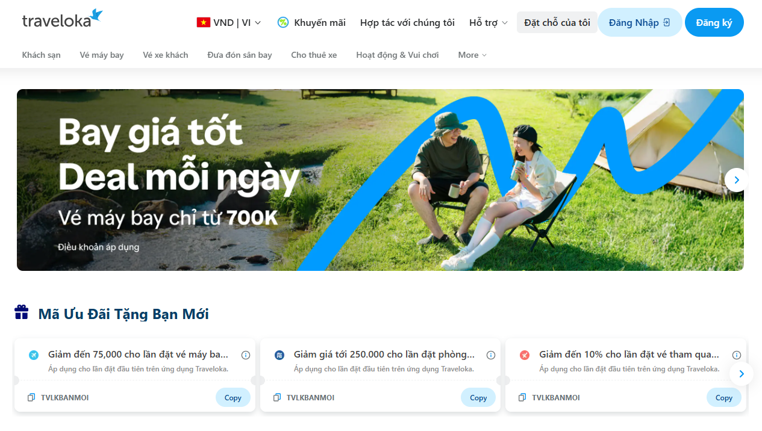This screenshot has width=762, height=431.
Task: Open the Bay giá tốt promotional banner
Action: pyautogui.click(x=380, y=180)
